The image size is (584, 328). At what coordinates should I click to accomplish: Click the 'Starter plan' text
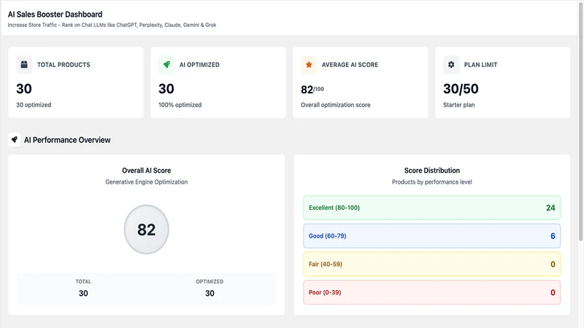click(459, 105)
